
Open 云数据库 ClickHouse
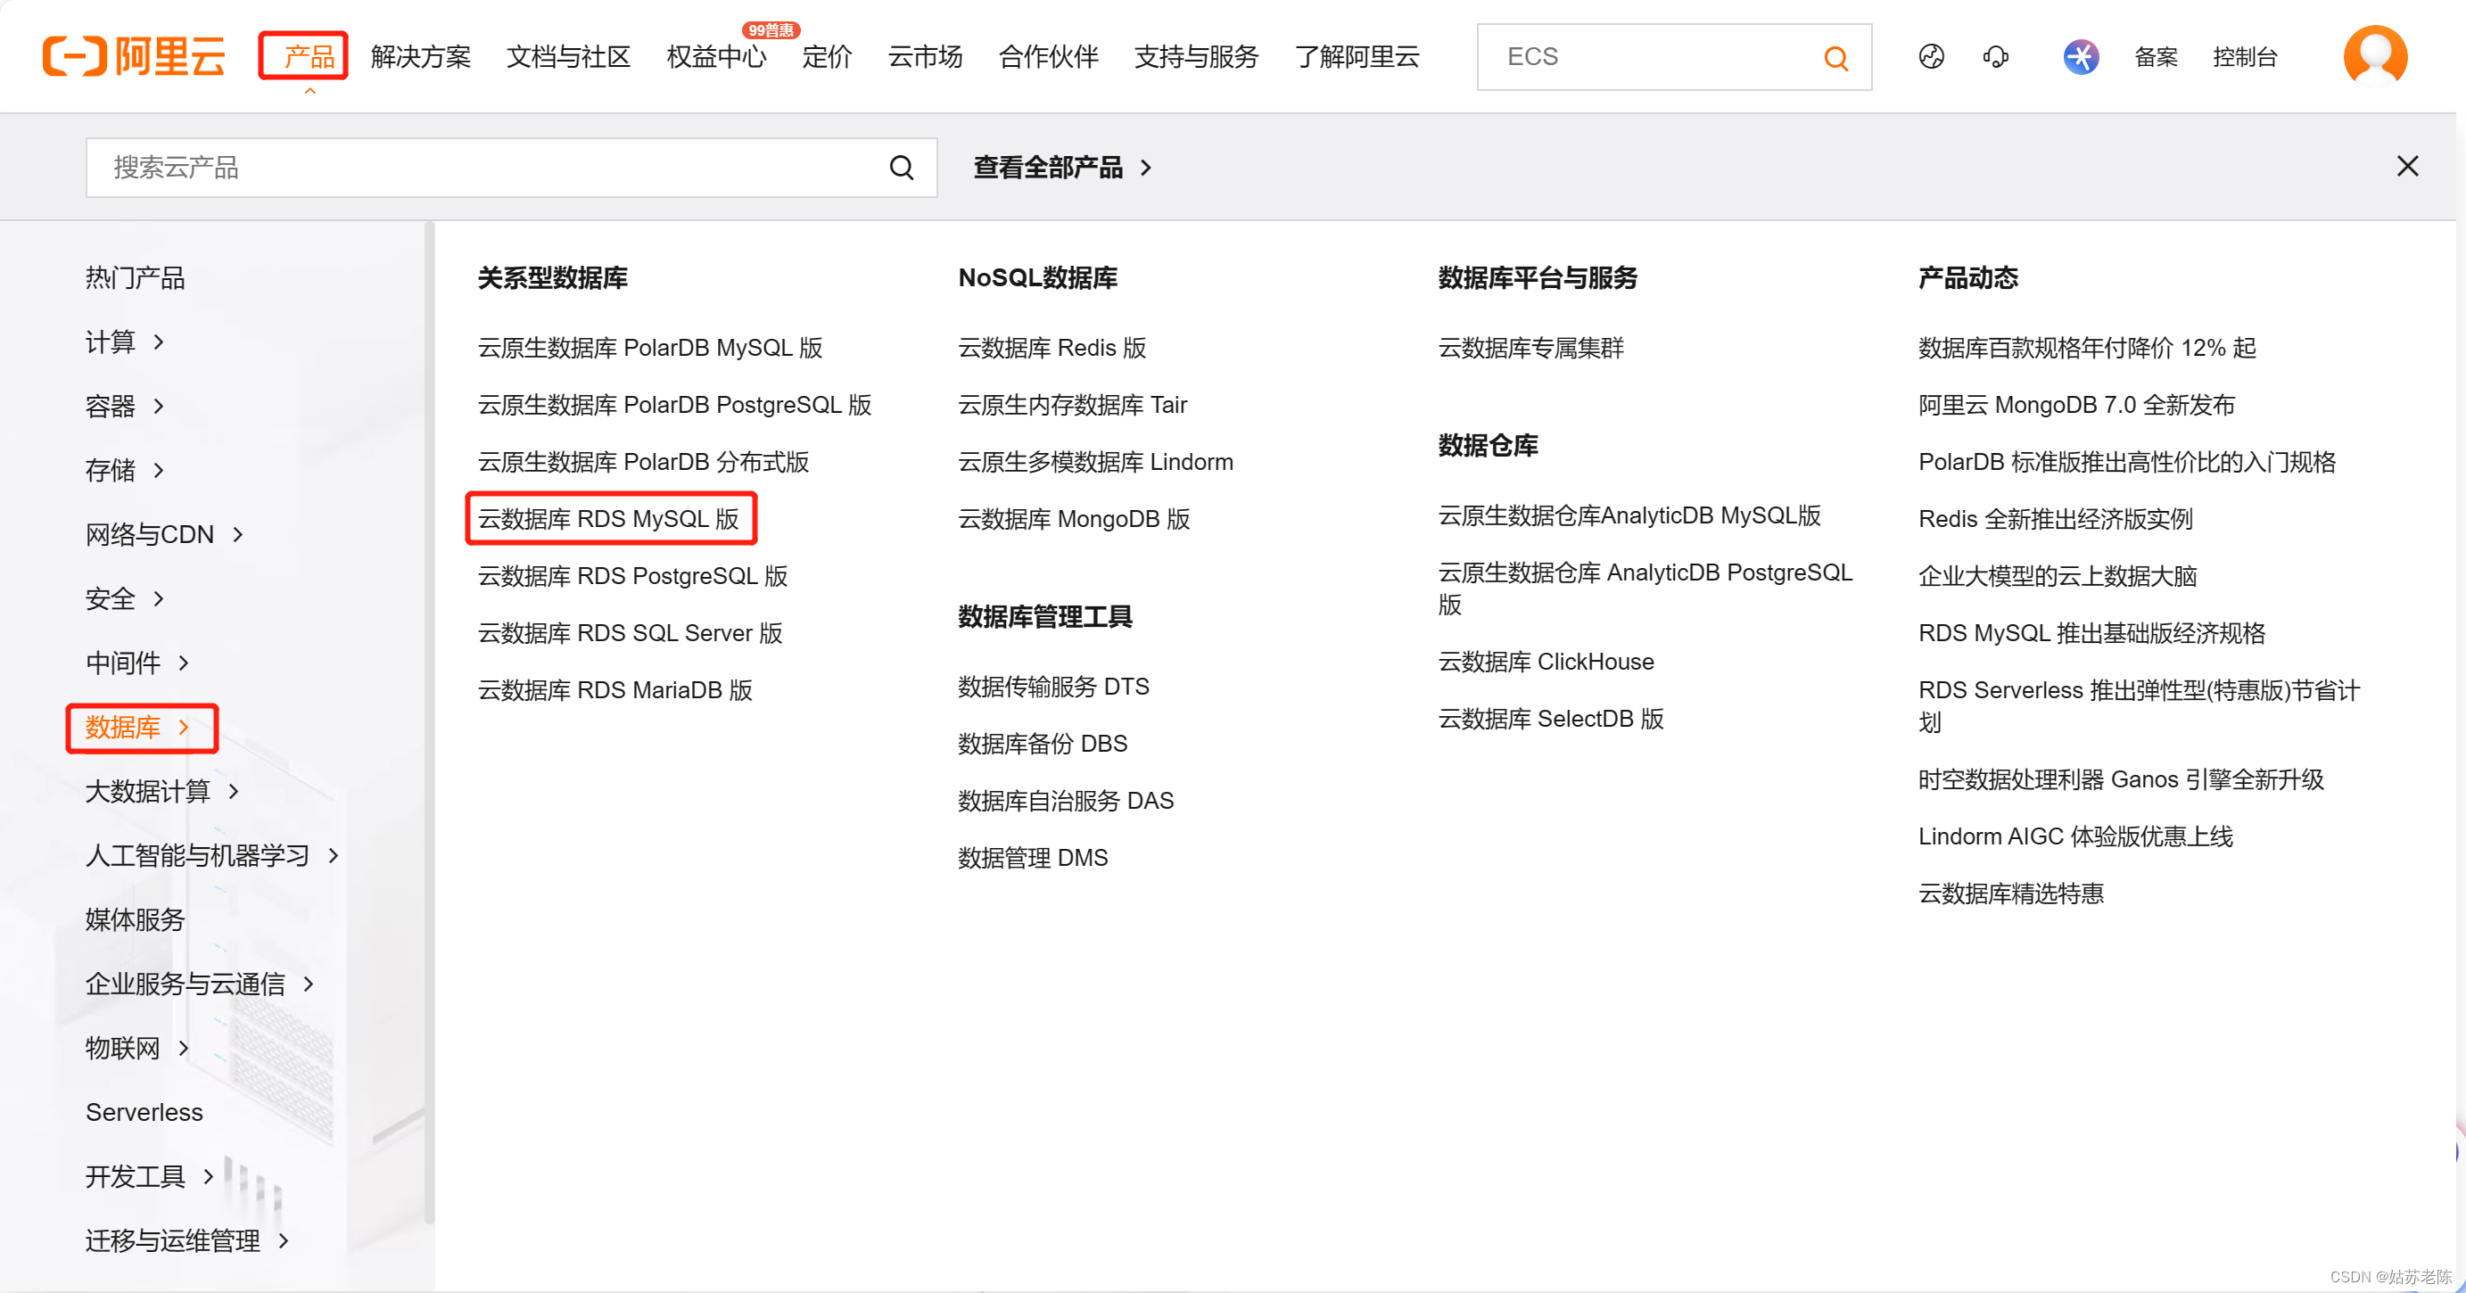coord(1546,662)
